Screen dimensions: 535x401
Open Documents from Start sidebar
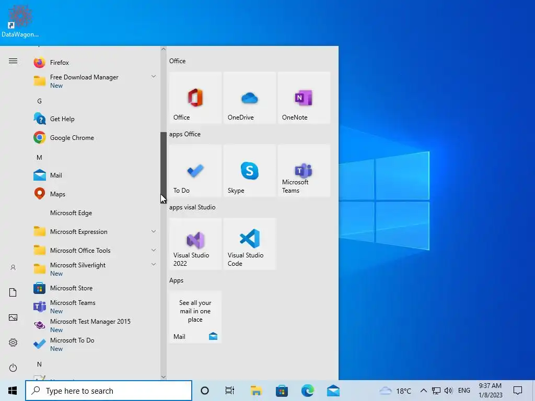click(x=13, y=292)
